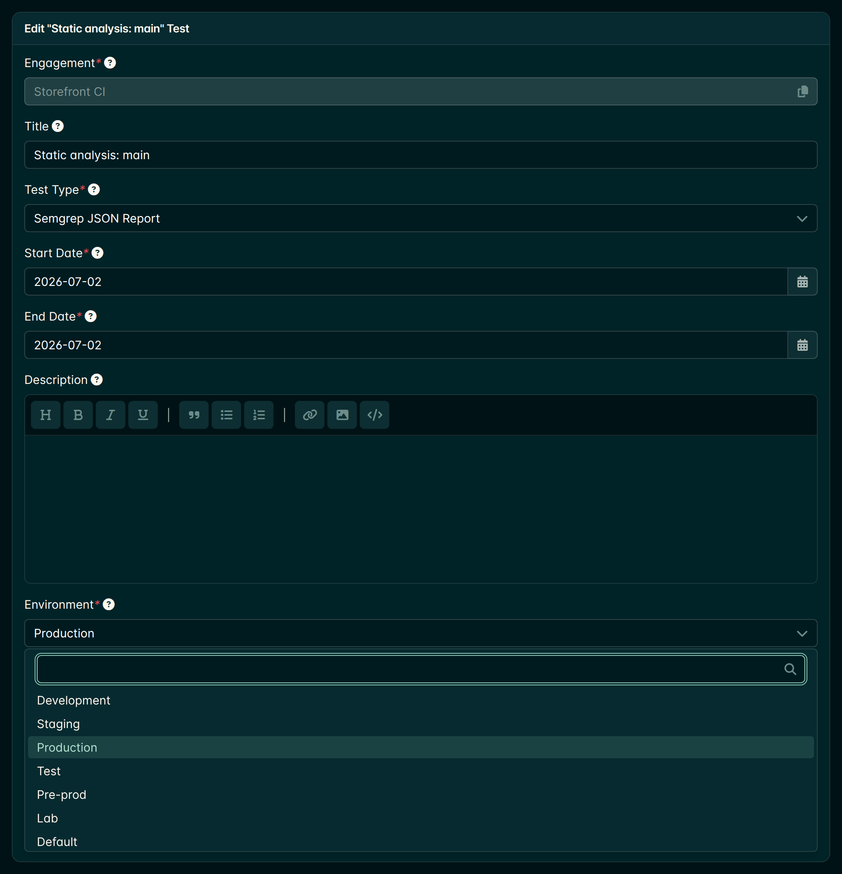Open the Start Date calendar picker
842x874 pixels.
(x=802, y=282)
